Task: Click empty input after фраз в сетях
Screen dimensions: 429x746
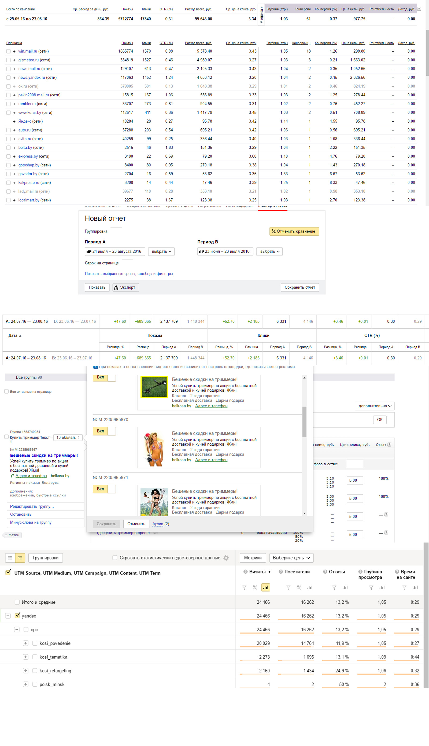Action: [x=355, y=464]
